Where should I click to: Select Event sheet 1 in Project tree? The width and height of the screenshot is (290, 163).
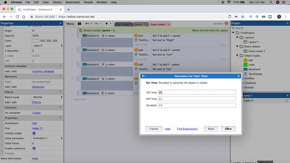click(256, 51)
